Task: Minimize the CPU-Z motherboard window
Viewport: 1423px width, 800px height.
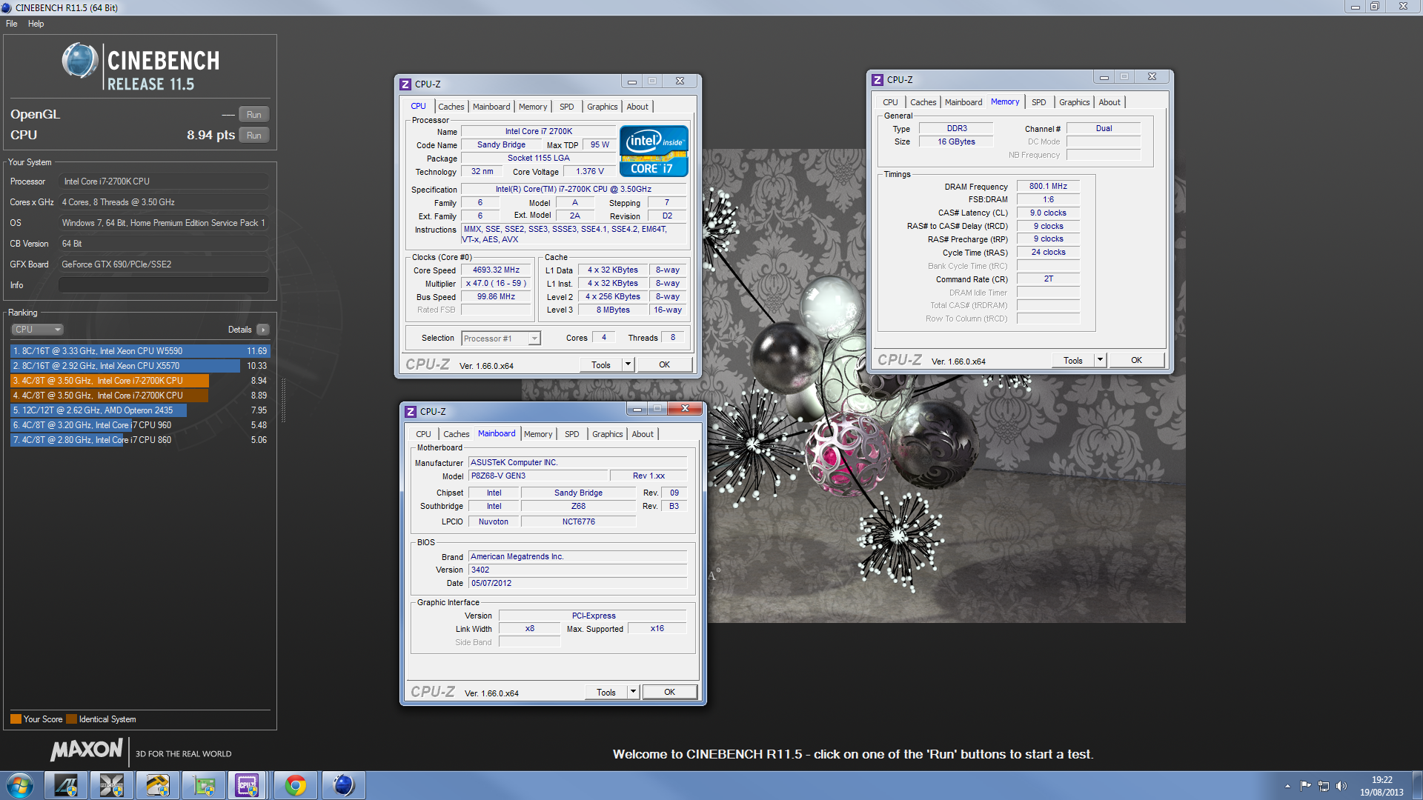Action: 637,409
